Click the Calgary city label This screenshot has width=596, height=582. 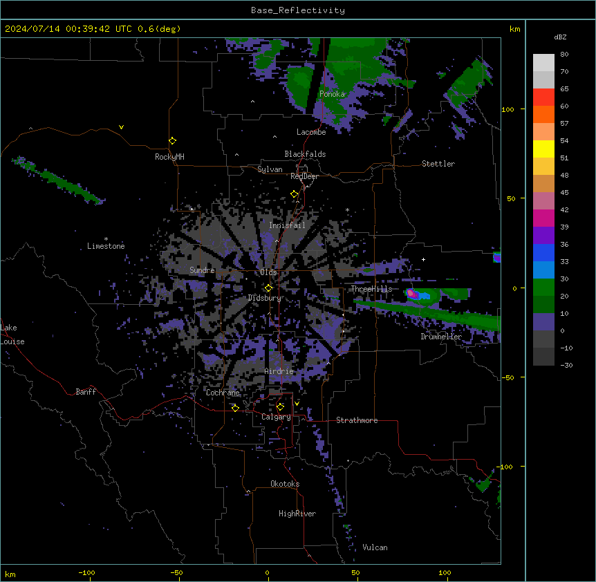276,417
